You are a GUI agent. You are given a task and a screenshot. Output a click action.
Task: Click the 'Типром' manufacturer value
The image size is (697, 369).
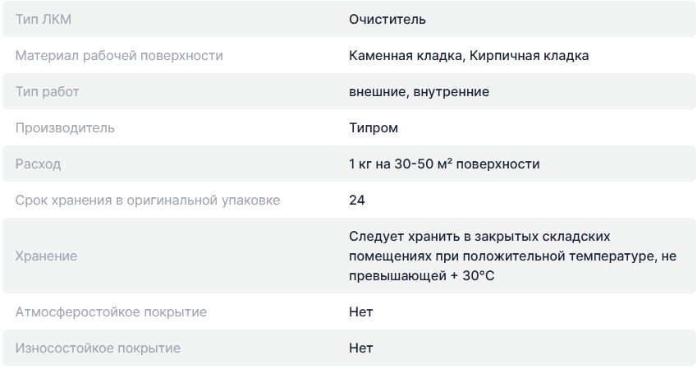(x=374, y=127)
